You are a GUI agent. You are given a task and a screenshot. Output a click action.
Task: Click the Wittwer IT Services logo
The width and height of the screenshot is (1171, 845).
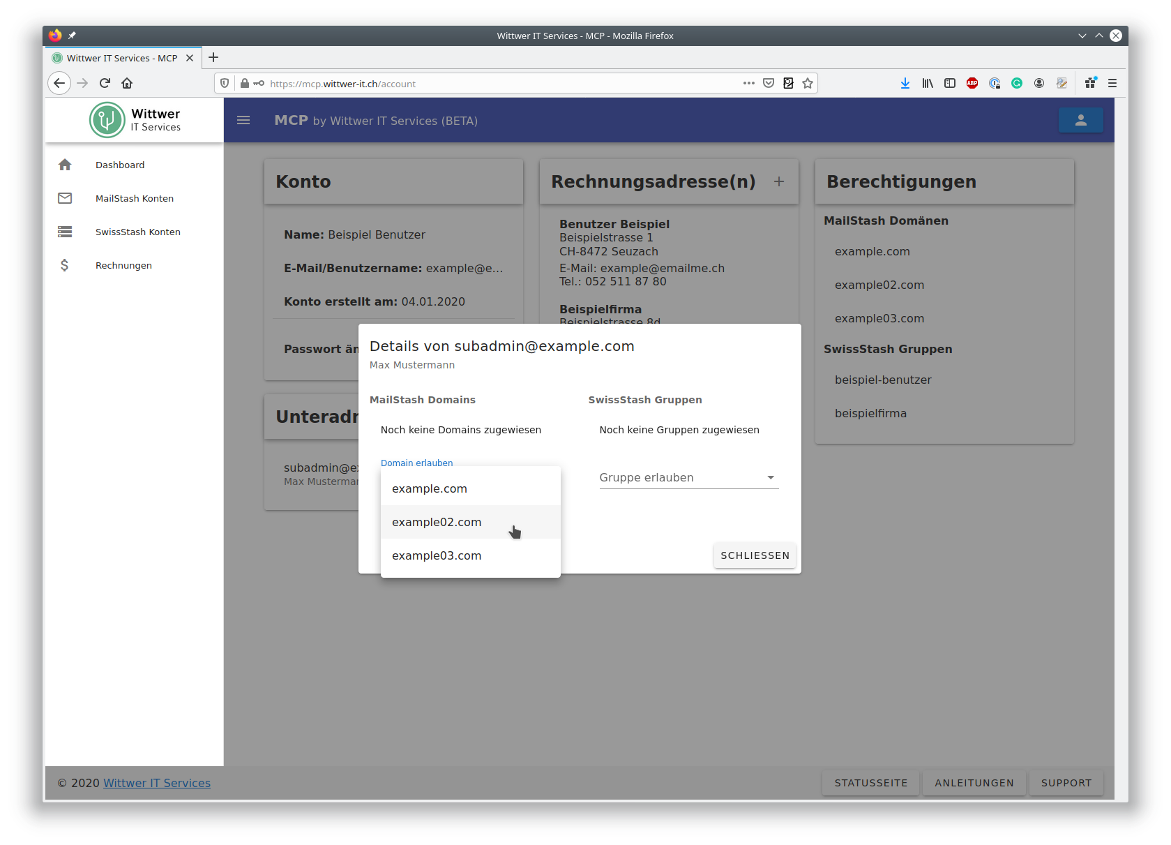(135, 120)
